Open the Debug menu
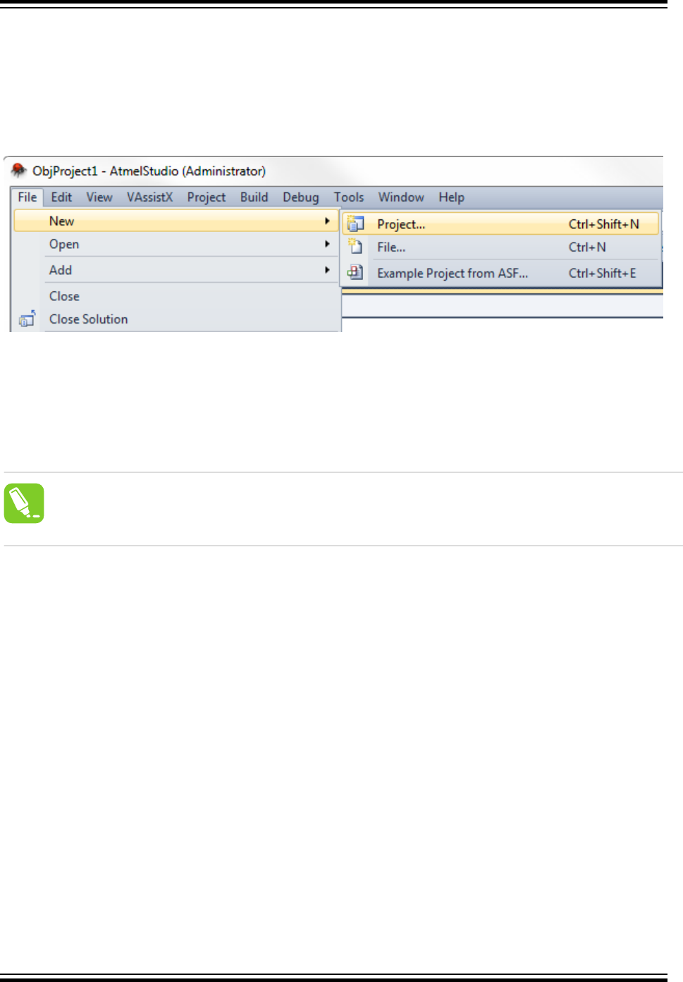 pos(301,197)
